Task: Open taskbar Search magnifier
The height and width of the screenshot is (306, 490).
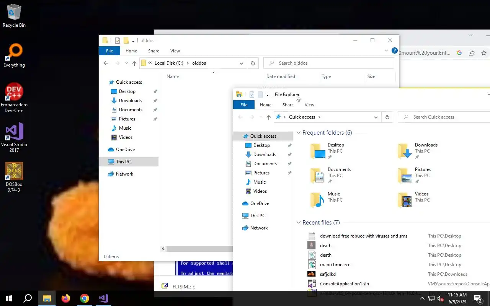Action: 28,298
